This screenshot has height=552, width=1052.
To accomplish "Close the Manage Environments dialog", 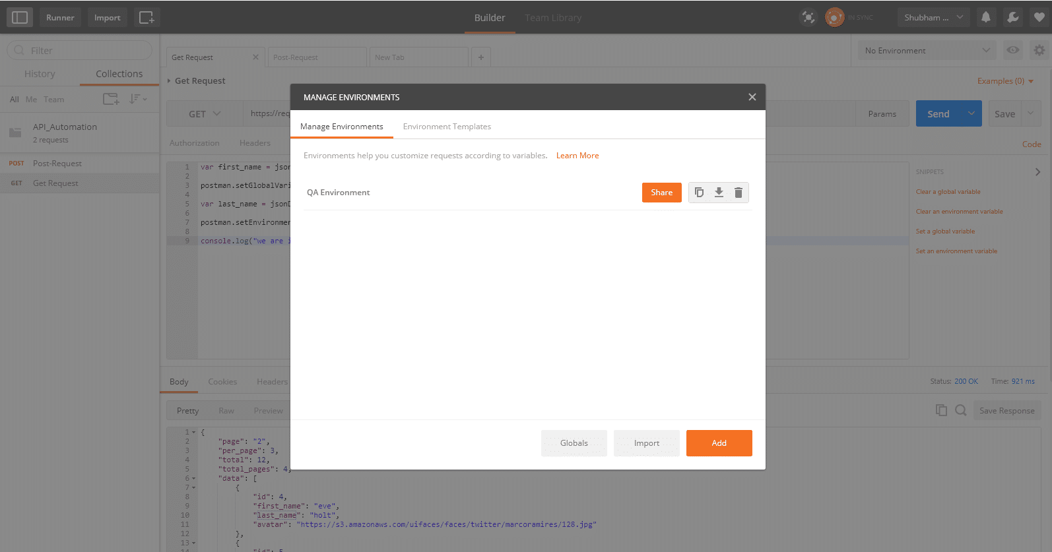I will click(x=752, y=97).
